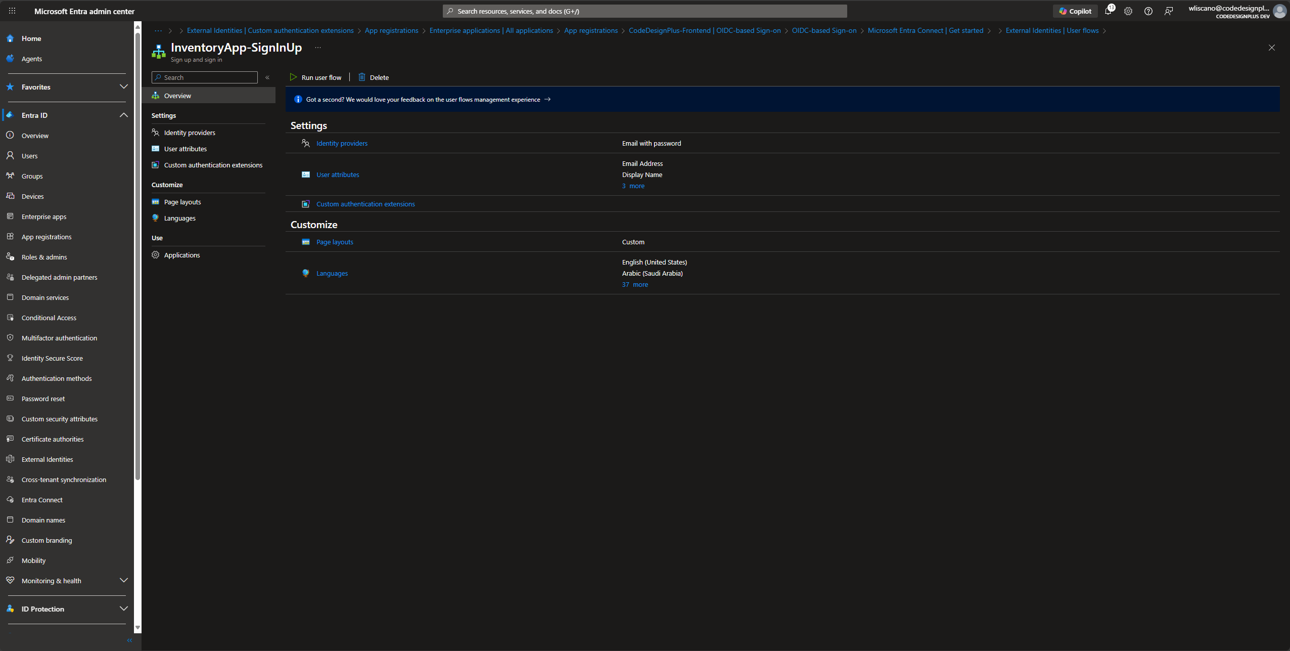Show 37 more languages

click(635, 284)
